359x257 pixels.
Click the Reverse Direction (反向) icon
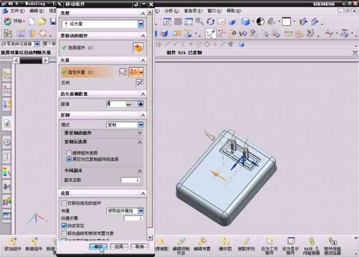coord(139,83)
